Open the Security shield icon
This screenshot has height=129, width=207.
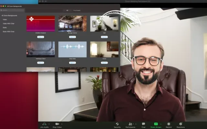click(x=117, y=124)
